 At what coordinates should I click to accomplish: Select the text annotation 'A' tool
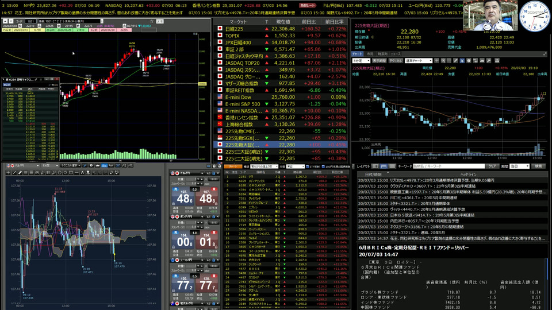click(x=82, y=173)
